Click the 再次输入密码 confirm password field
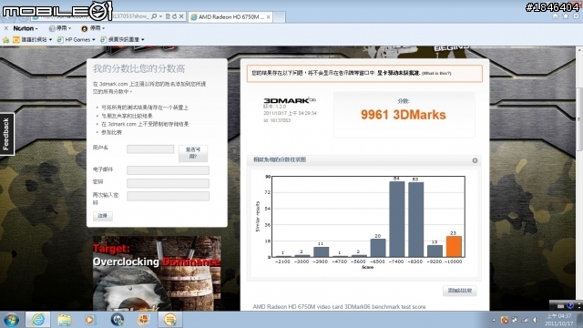 (168, 196)
